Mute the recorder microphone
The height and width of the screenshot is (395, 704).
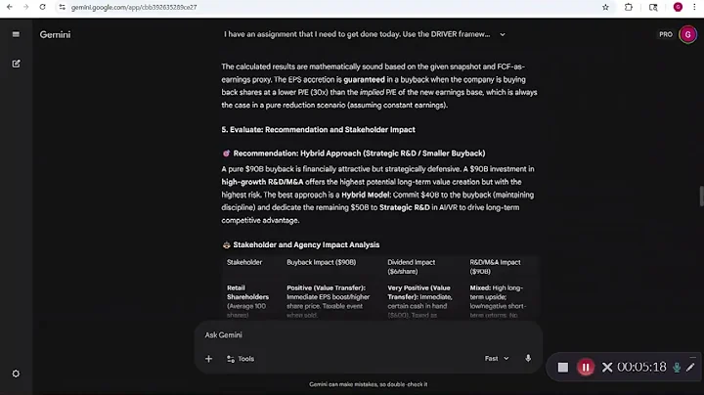676,368
